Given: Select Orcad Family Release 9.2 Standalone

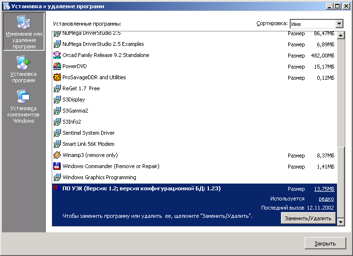Looking at the screenshot, I should 106,55.
